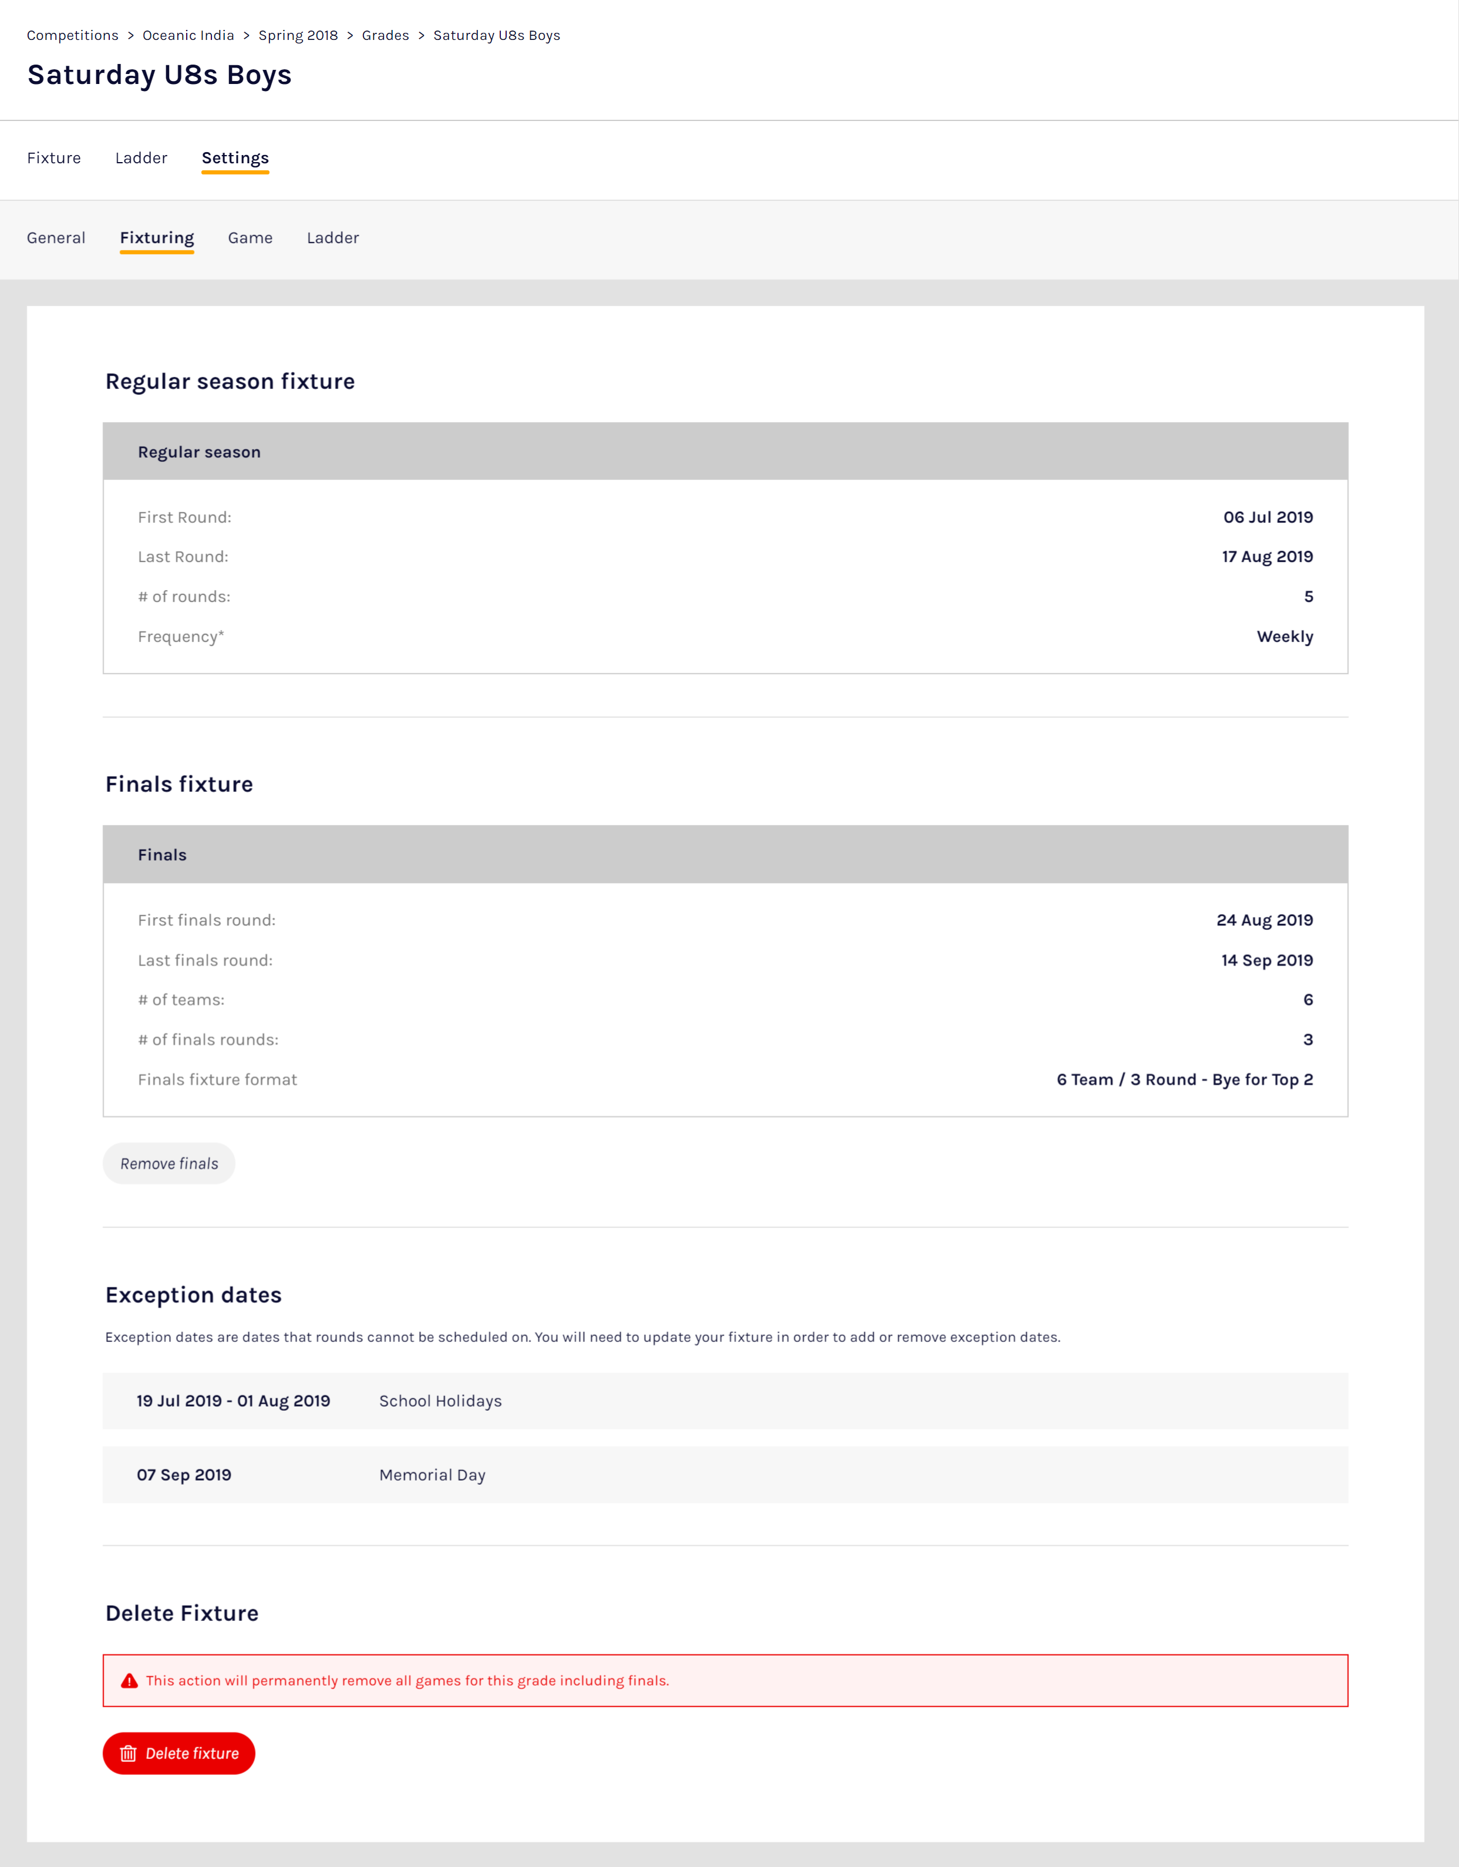Select the Fixturing sub-tab
The width and height of the screenshot is (1459, 1867).
[x=157, y=238]
